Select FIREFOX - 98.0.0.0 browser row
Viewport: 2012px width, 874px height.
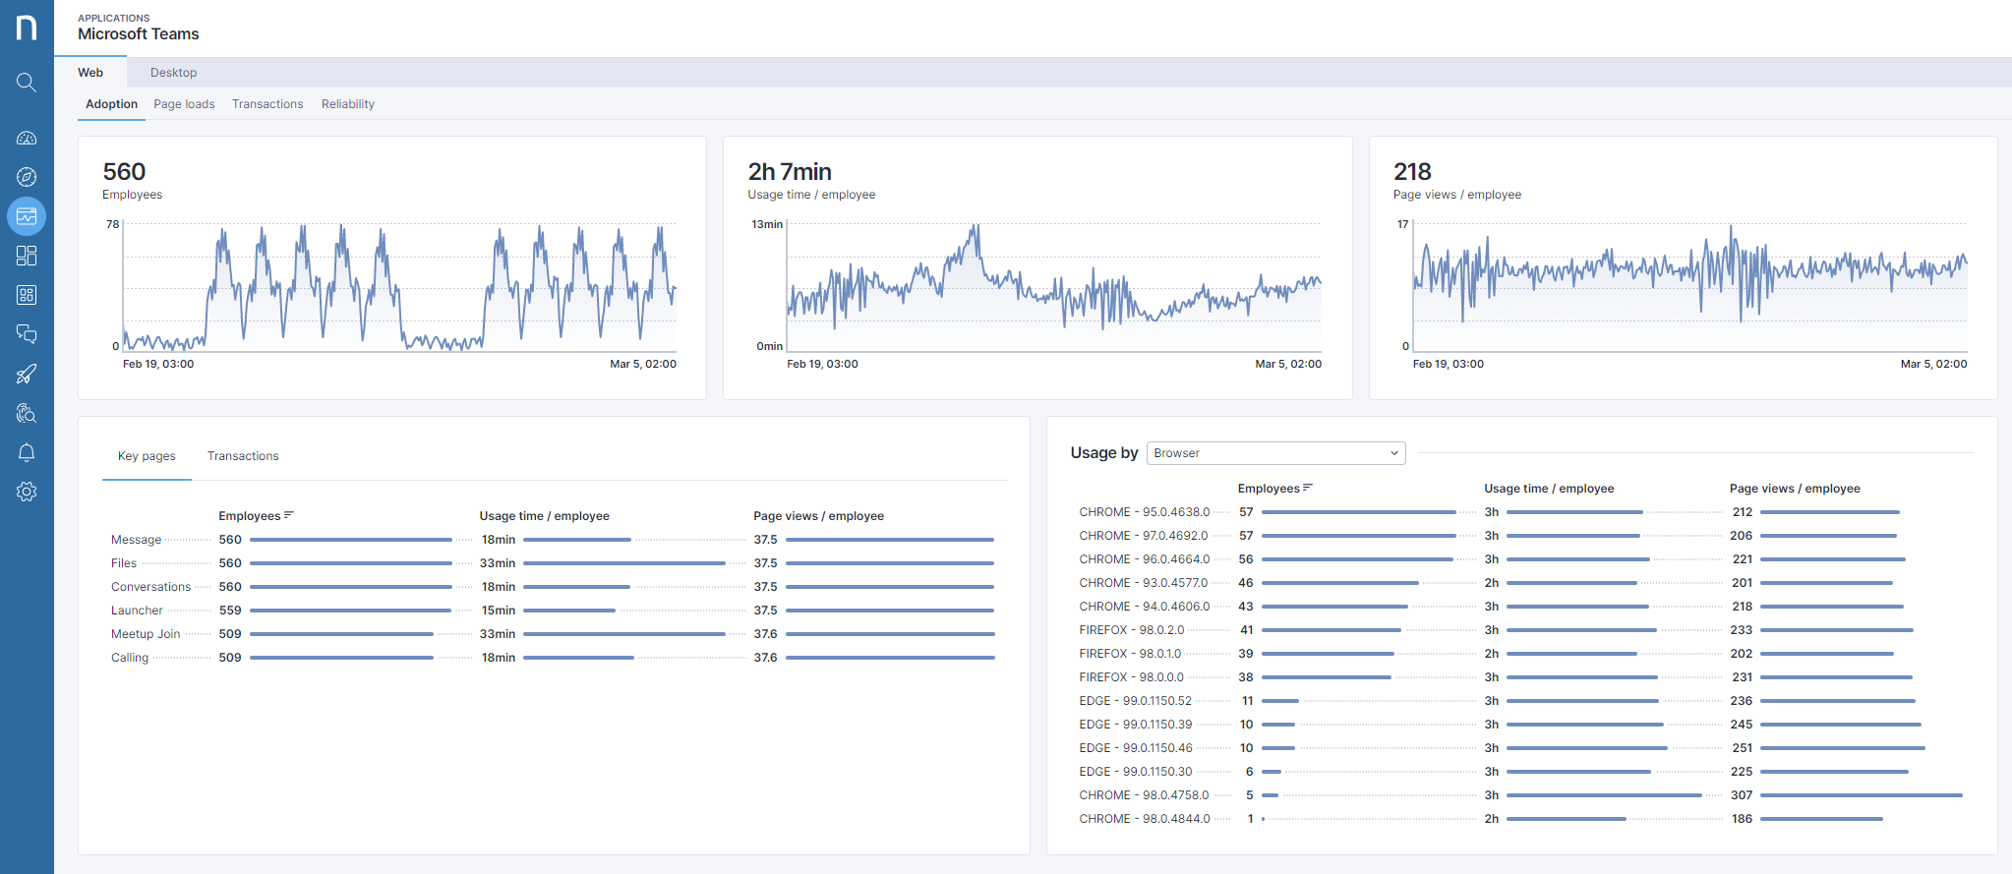point(1521,677)
